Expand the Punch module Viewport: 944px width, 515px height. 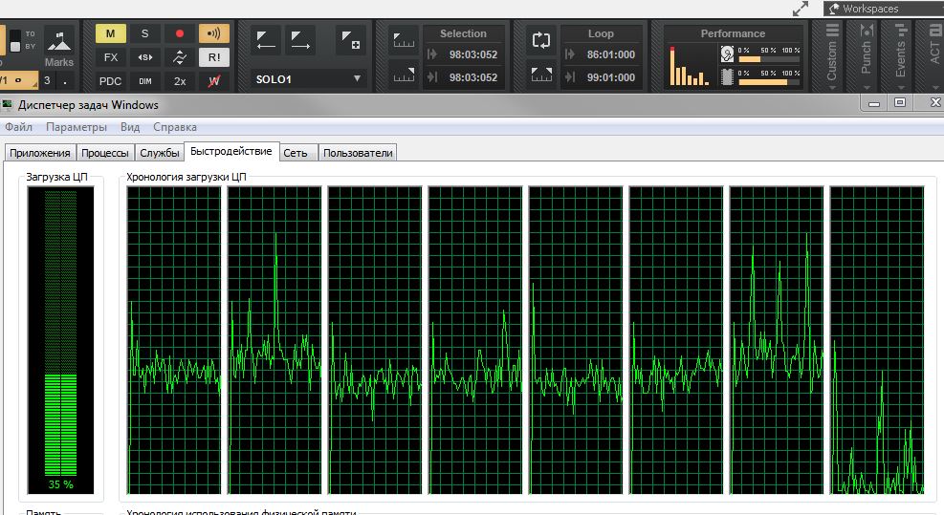pyautogui.click(x=867, y=55)
